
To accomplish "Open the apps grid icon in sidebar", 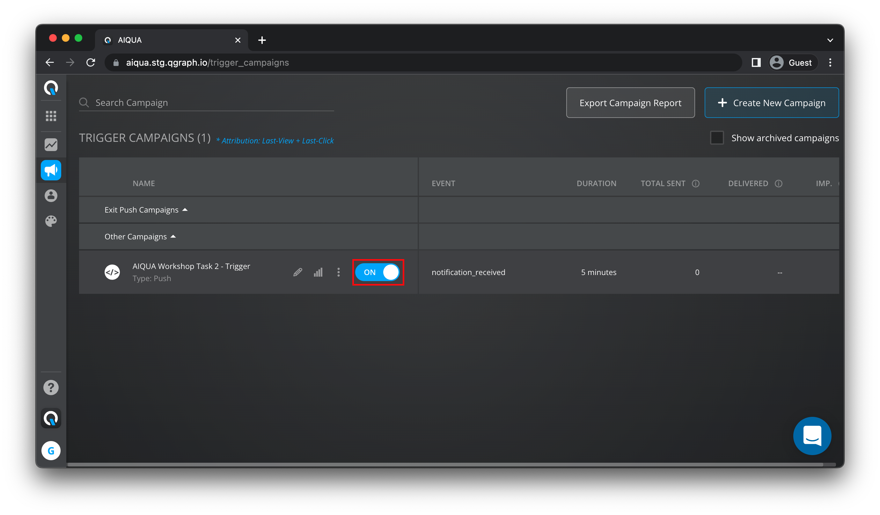I will (x=51, y=116).
